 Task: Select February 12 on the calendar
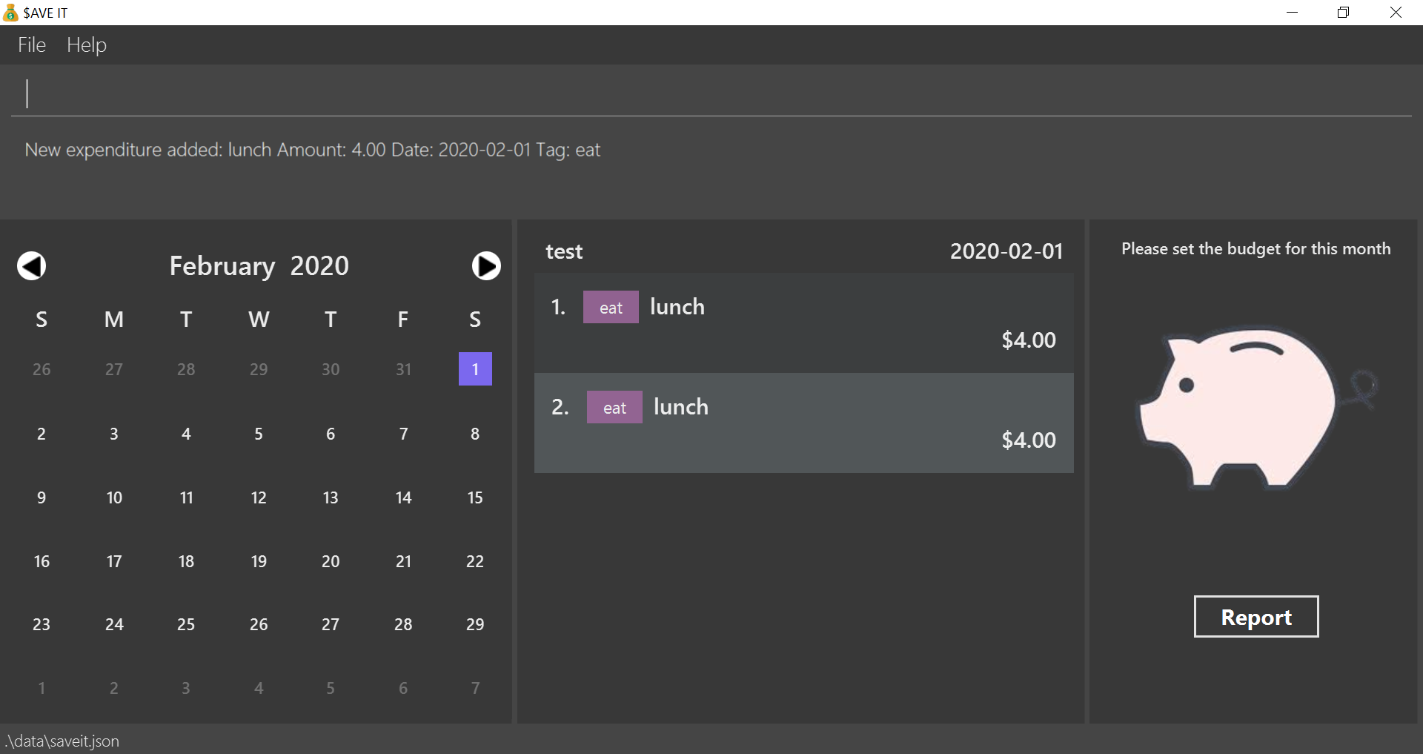coord(259,497)
